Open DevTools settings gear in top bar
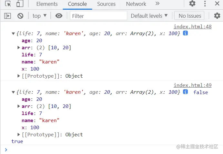The height and width of the screenshot is (154, 223). tap(192, 4)
